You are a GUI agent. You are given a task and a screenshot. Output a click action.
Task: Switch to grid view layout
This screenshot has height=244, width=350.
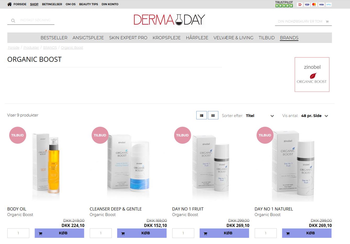coord(213,115)
